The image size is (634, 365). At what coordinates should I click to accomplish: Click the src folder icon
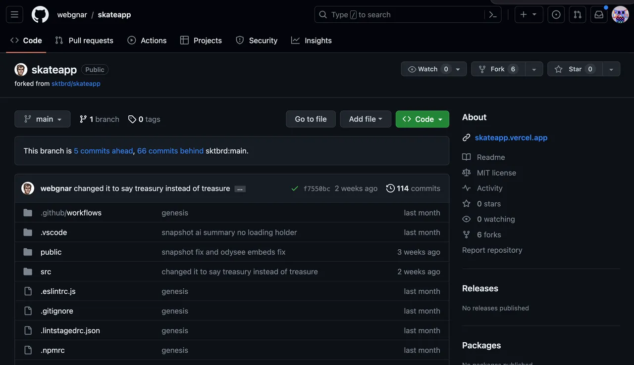(28, 272)
